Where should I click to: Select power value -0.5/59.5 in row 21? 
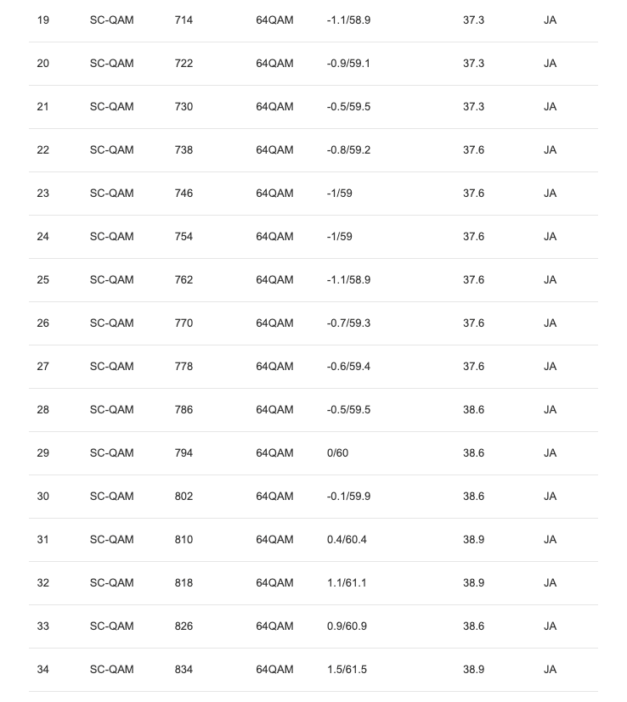348,107
